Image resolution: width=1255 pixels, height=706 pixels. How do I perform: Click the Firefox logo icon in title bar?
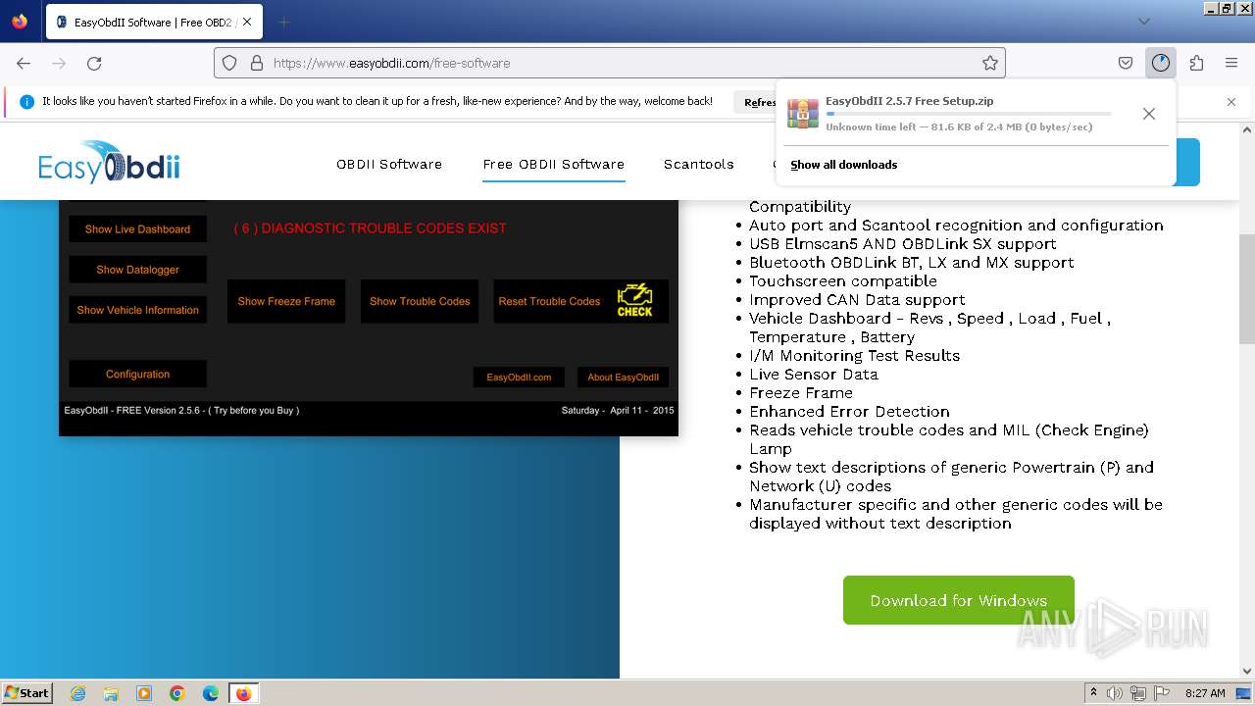click(x=20, y=22)
